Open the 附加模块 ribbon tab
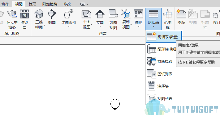This screenshot has width=220, height=116. (x=50, y=4)
